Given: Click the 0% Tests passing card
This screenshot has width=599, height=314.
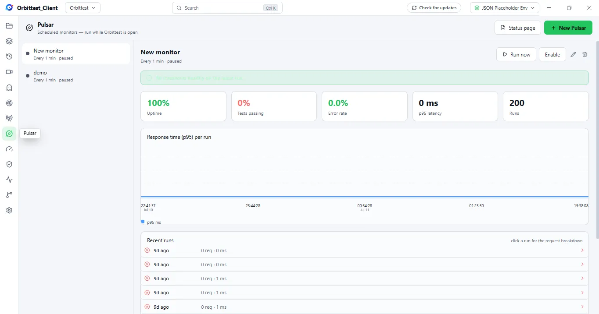Looking at the screenshot, I should tap(274, 106).
